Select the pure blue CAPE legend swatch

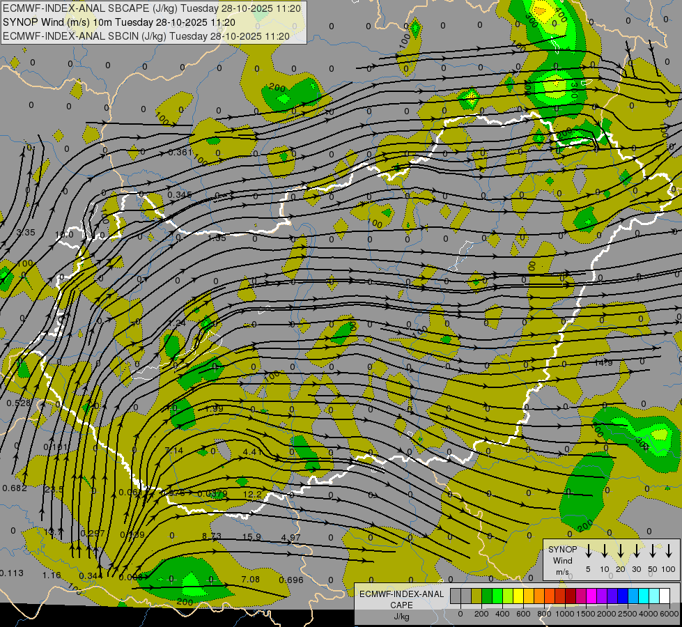coord(622,596)
